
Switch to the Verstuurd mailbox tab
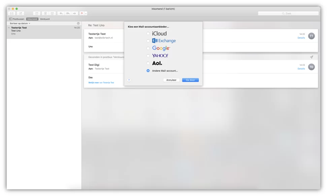tap(45, 19)
